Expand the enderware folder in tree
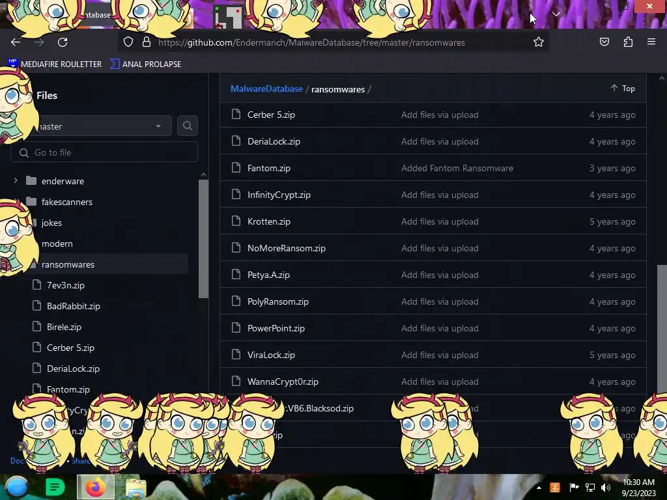 pos(16,181)
